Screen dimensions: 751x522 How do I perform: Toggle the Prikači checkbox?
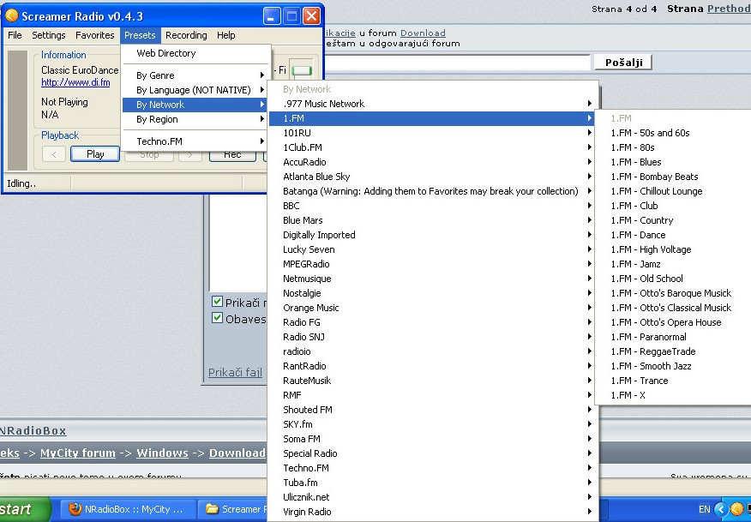pyautogui.click(x=217, y=301)
